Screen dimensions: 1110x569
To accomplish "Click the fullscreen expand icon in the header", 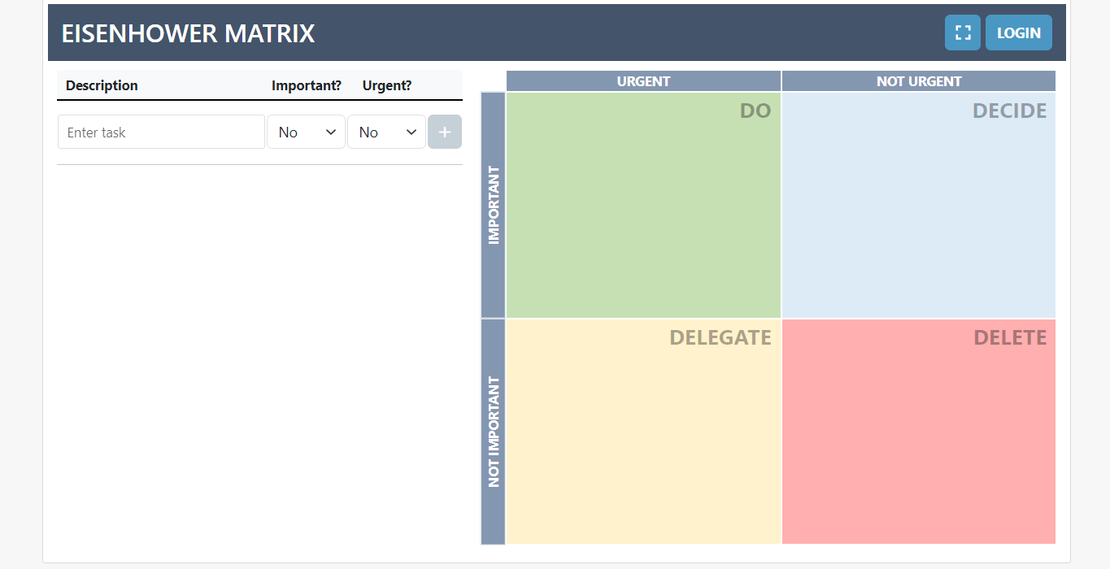I will coord(962,33).
